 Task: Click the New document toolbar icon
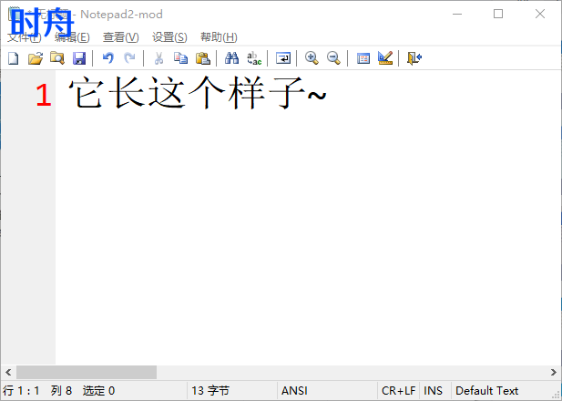(x=14, y=57)
